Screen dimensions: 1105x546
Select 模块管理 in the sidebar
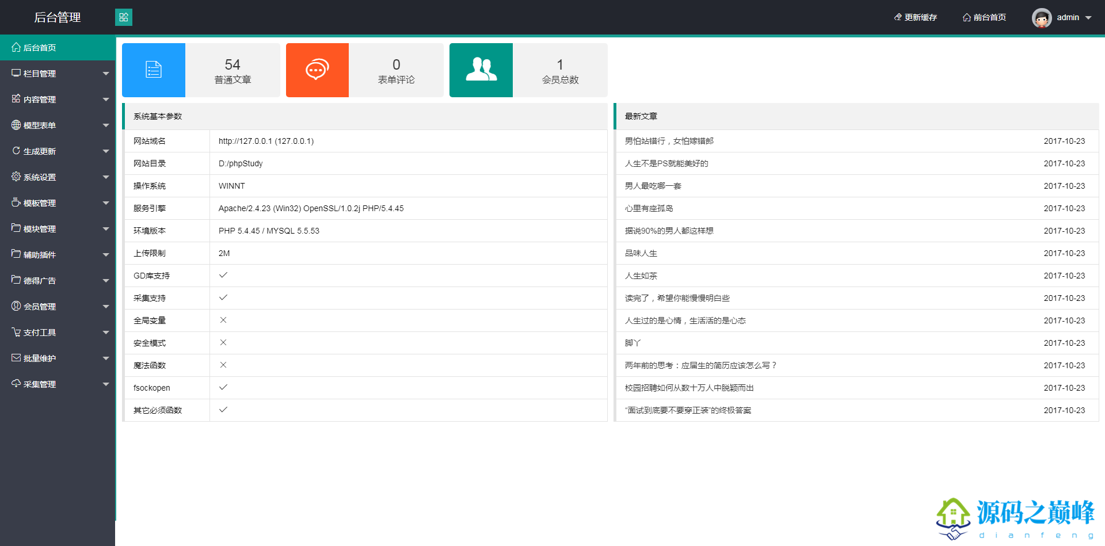58,229
